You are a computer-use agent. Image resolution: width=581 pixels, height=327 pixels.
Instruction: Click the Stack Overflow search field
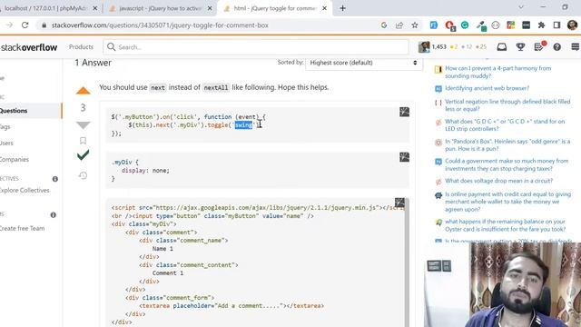[x=256, y=47]
